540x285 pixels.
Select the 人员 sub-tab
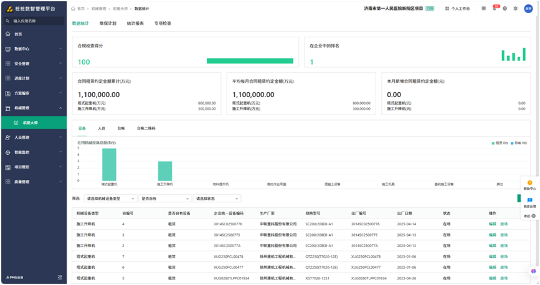102,128
